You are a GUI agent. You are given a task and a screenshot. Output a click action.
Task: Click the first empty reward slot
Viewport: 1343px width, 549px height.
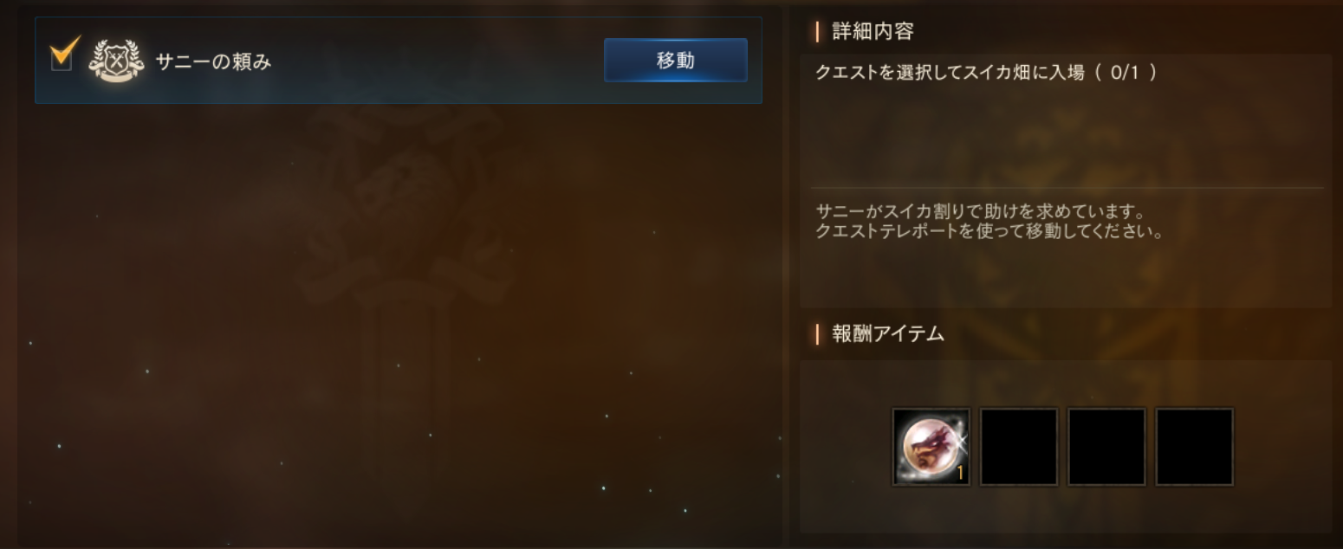coord(1019,447)
